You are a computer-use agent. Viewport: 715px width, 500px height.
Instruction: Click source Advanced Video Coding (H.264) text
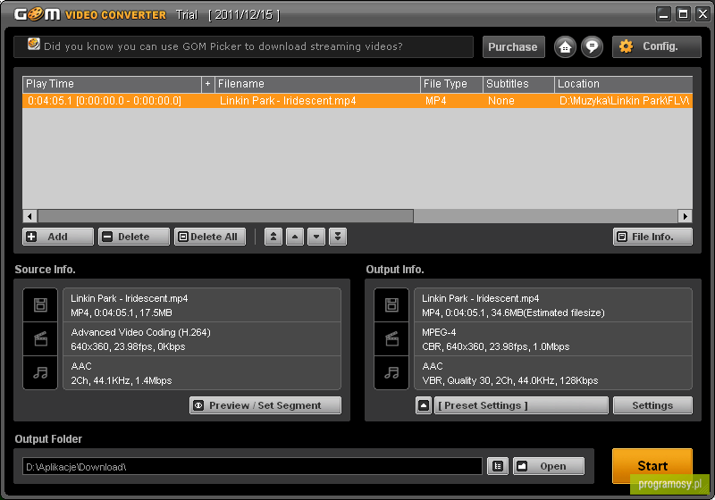(141, 332)
